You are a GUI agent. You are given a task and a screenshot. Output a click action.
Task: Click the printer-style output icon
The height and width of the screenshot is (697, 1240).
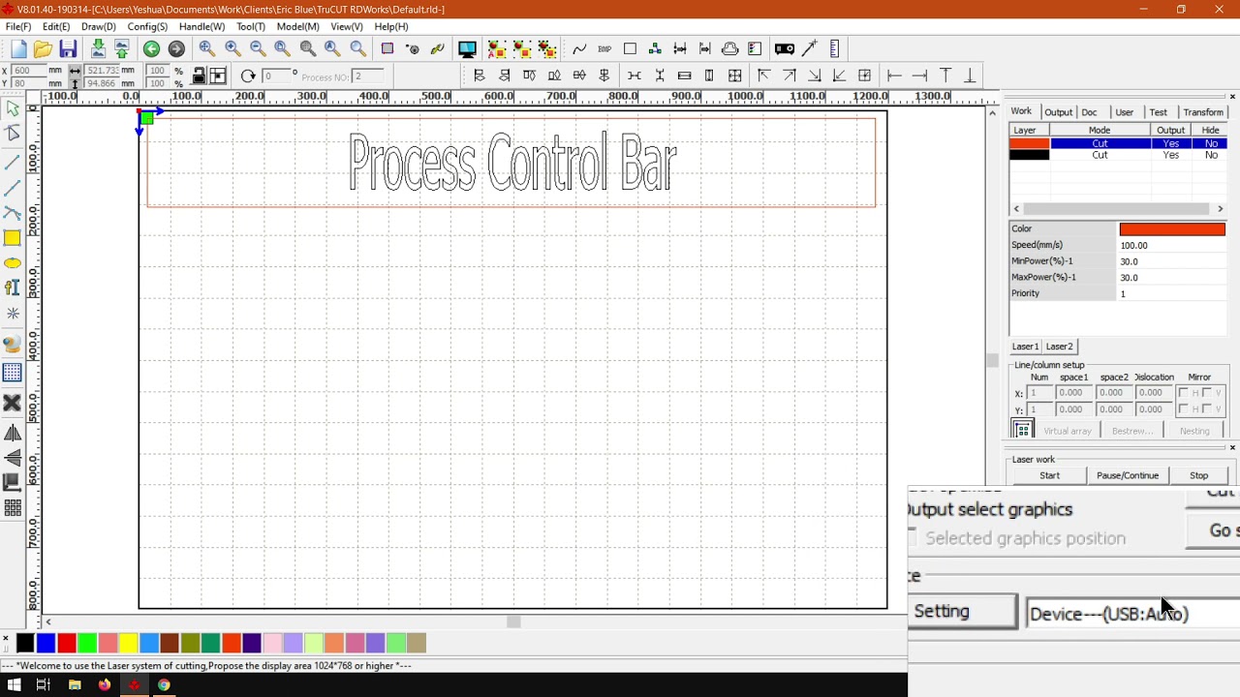coord(729,48)
